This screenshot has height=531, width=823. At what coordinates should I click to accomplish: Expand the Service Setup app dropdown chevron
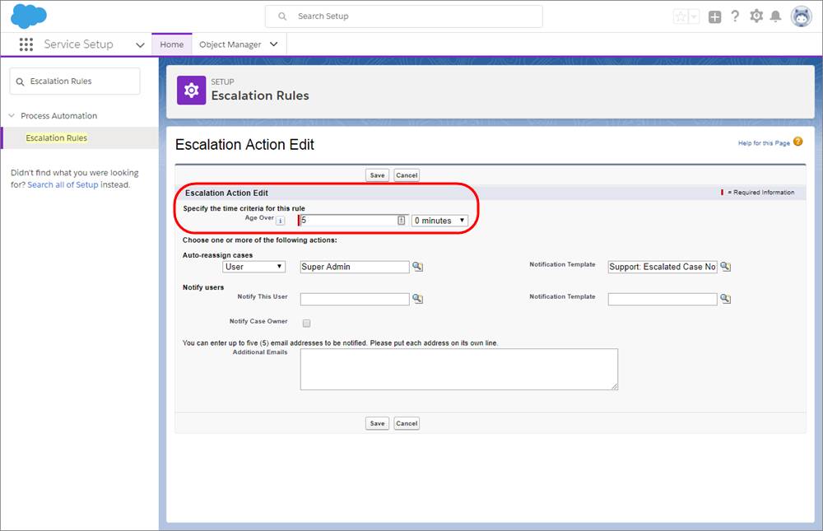coord(140,45)
